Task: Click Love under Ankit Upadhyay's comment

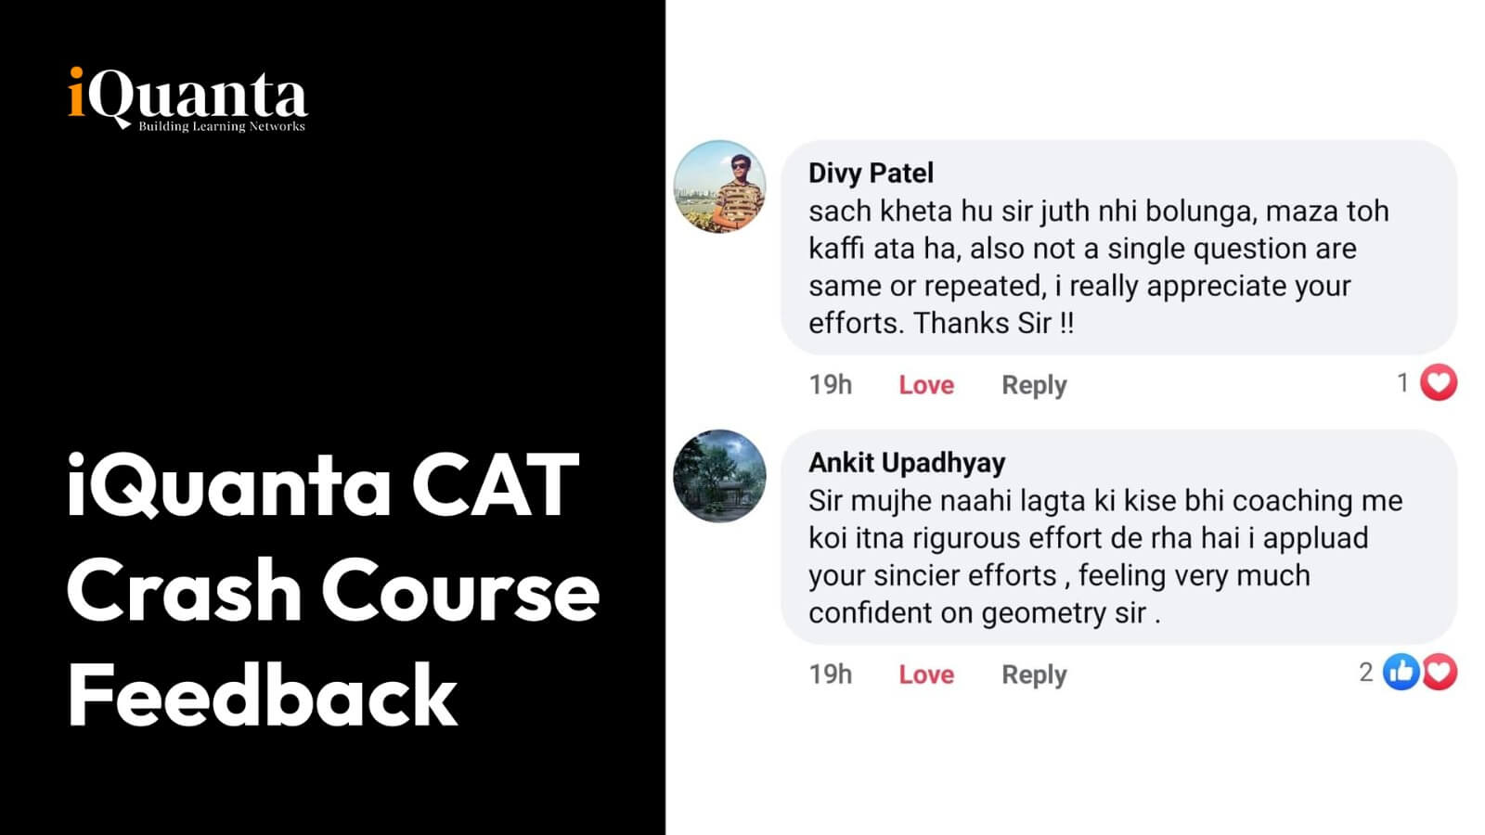Action: (x=926, y=674)
